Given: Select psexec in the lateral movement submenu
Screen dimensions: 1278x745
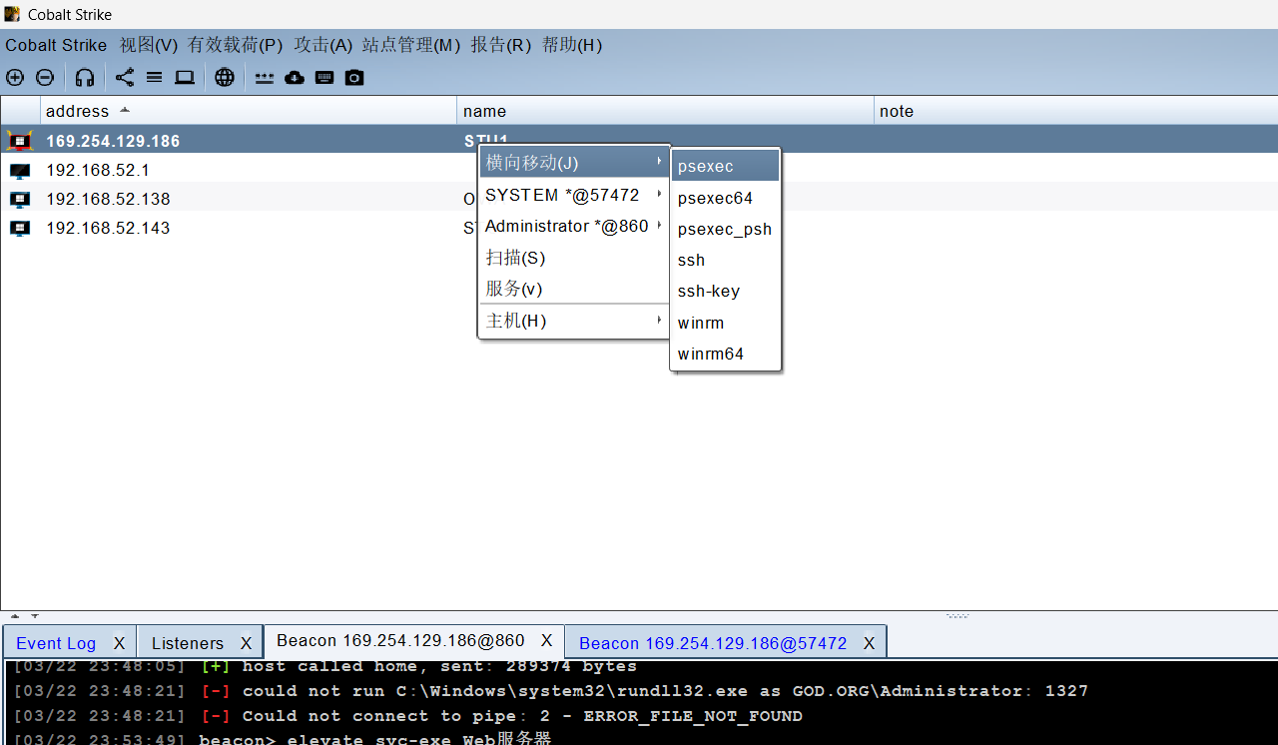Looking at the screenshot, I should [726, 166].
